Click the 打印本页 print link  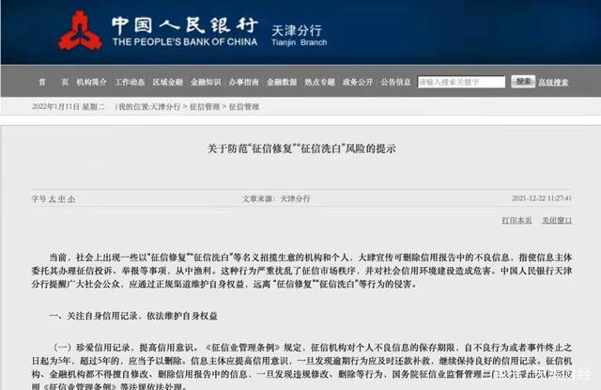tap(517, 220)
